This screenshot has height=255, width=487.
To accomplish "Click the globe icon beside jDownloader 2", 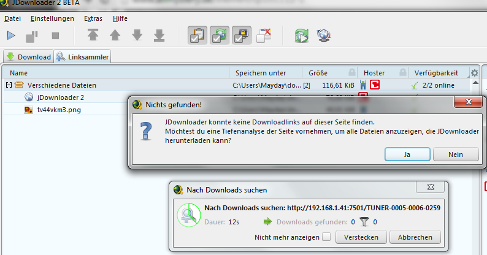I will tap(29, 97).
